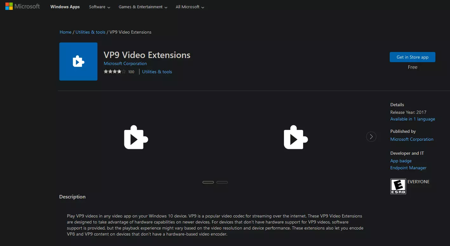The height and width of the screenshot is (246, 450).
Task: Click the Developer and IT heading
Action: coord(407,153)
